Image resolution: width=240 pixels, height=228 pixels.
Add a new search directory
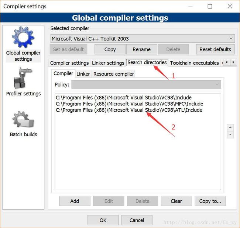point(75,201)
